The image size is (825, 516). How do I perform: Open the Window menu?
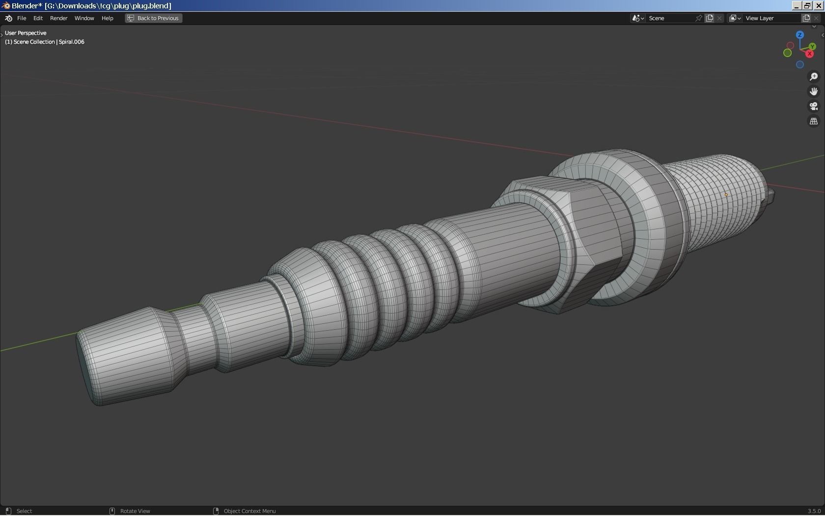pyautogui.click(x=84, y=18)
